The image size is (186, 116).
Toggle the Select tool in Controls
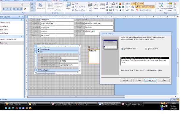(x=139, y=4)
